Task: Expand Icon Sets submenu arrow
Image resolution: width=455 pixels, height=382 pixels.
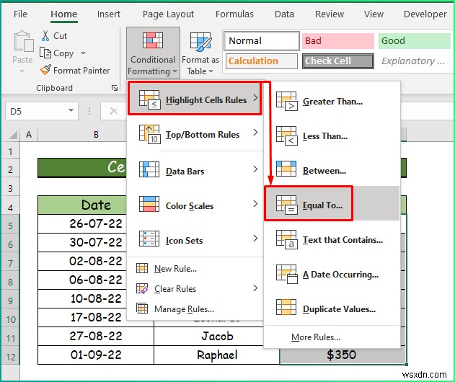Action: pyautogui.click(x=255, y=238)
